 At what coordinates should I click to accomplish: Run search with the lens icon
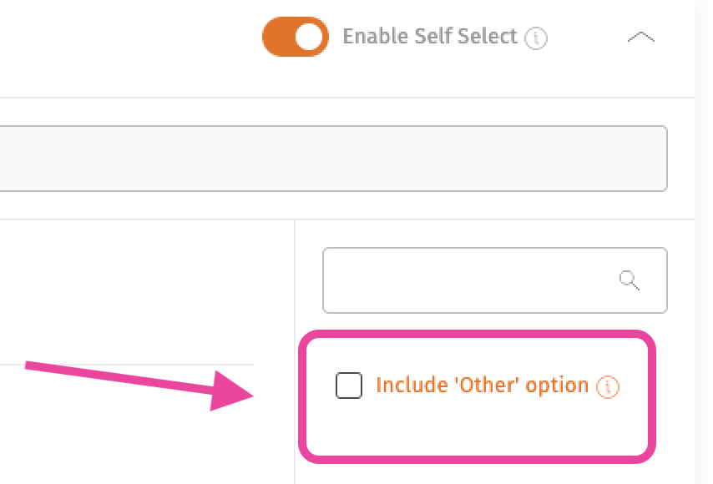click(630, 280)
